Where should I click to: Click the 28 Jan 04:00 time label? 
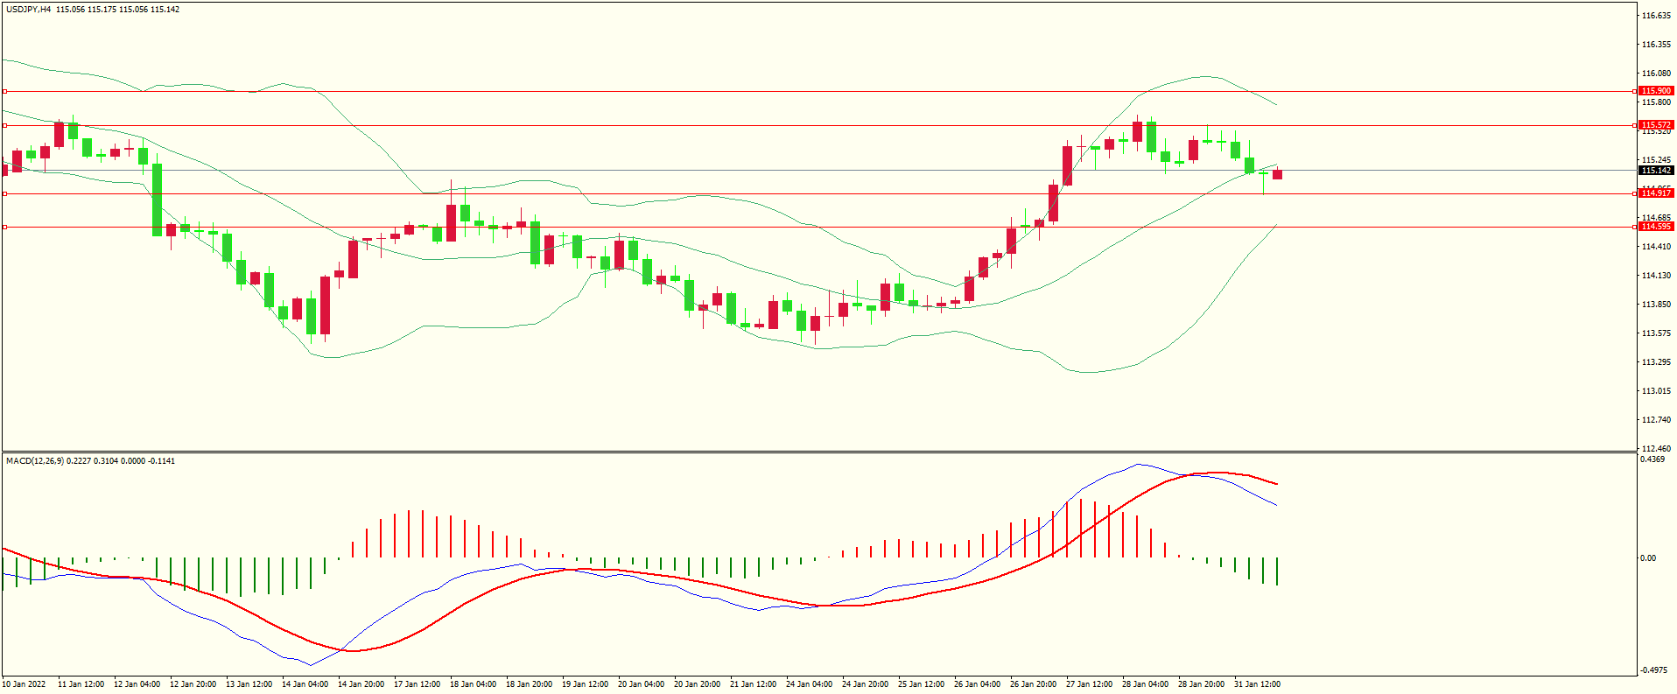pos(1146,684)
